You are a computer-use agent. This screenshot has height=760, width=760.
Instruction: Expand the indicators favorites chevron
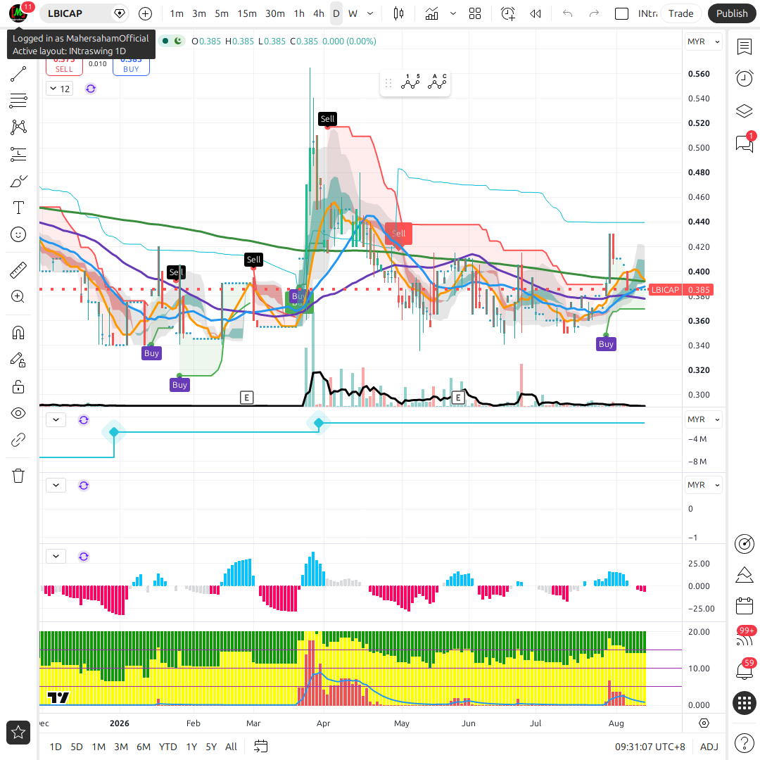tap(453, 13)
